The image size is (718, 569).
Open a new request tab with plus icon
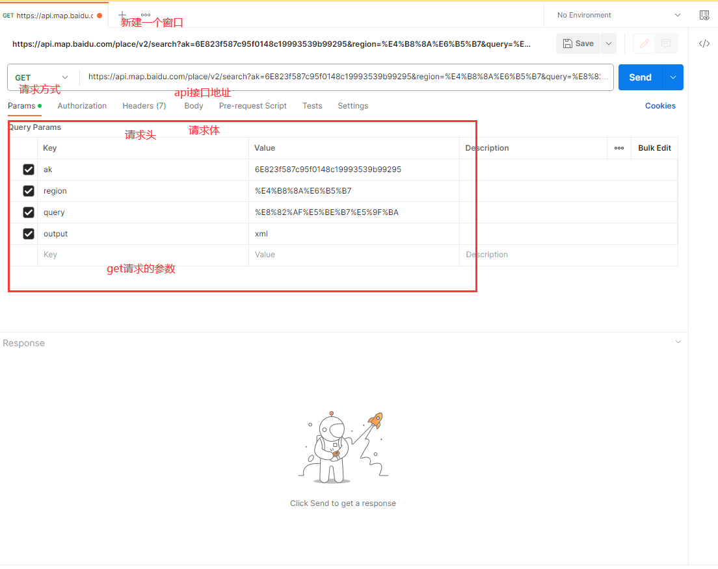pos(122,15)
